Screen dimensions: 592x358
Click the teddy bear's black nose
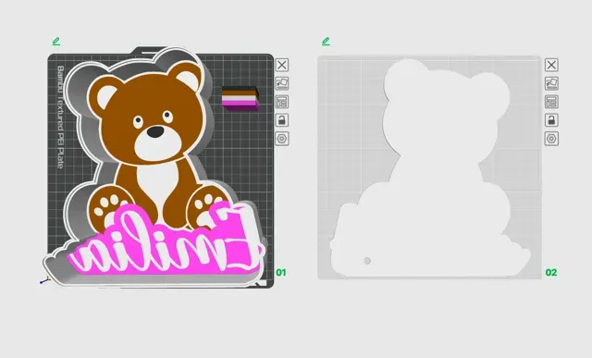tap(155, 131)
